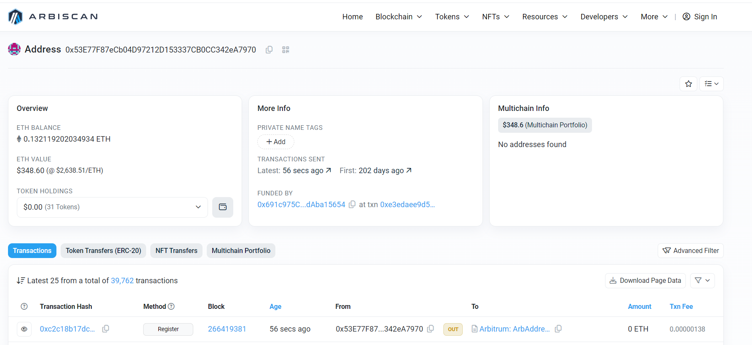Add address to watch list star
Viewport: 752px width, 345px height.
(688, 84)
